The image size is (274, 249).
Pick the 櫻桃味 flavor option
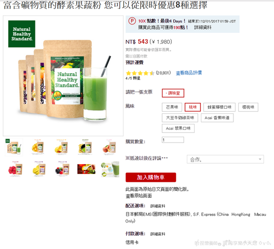point(248,107)
